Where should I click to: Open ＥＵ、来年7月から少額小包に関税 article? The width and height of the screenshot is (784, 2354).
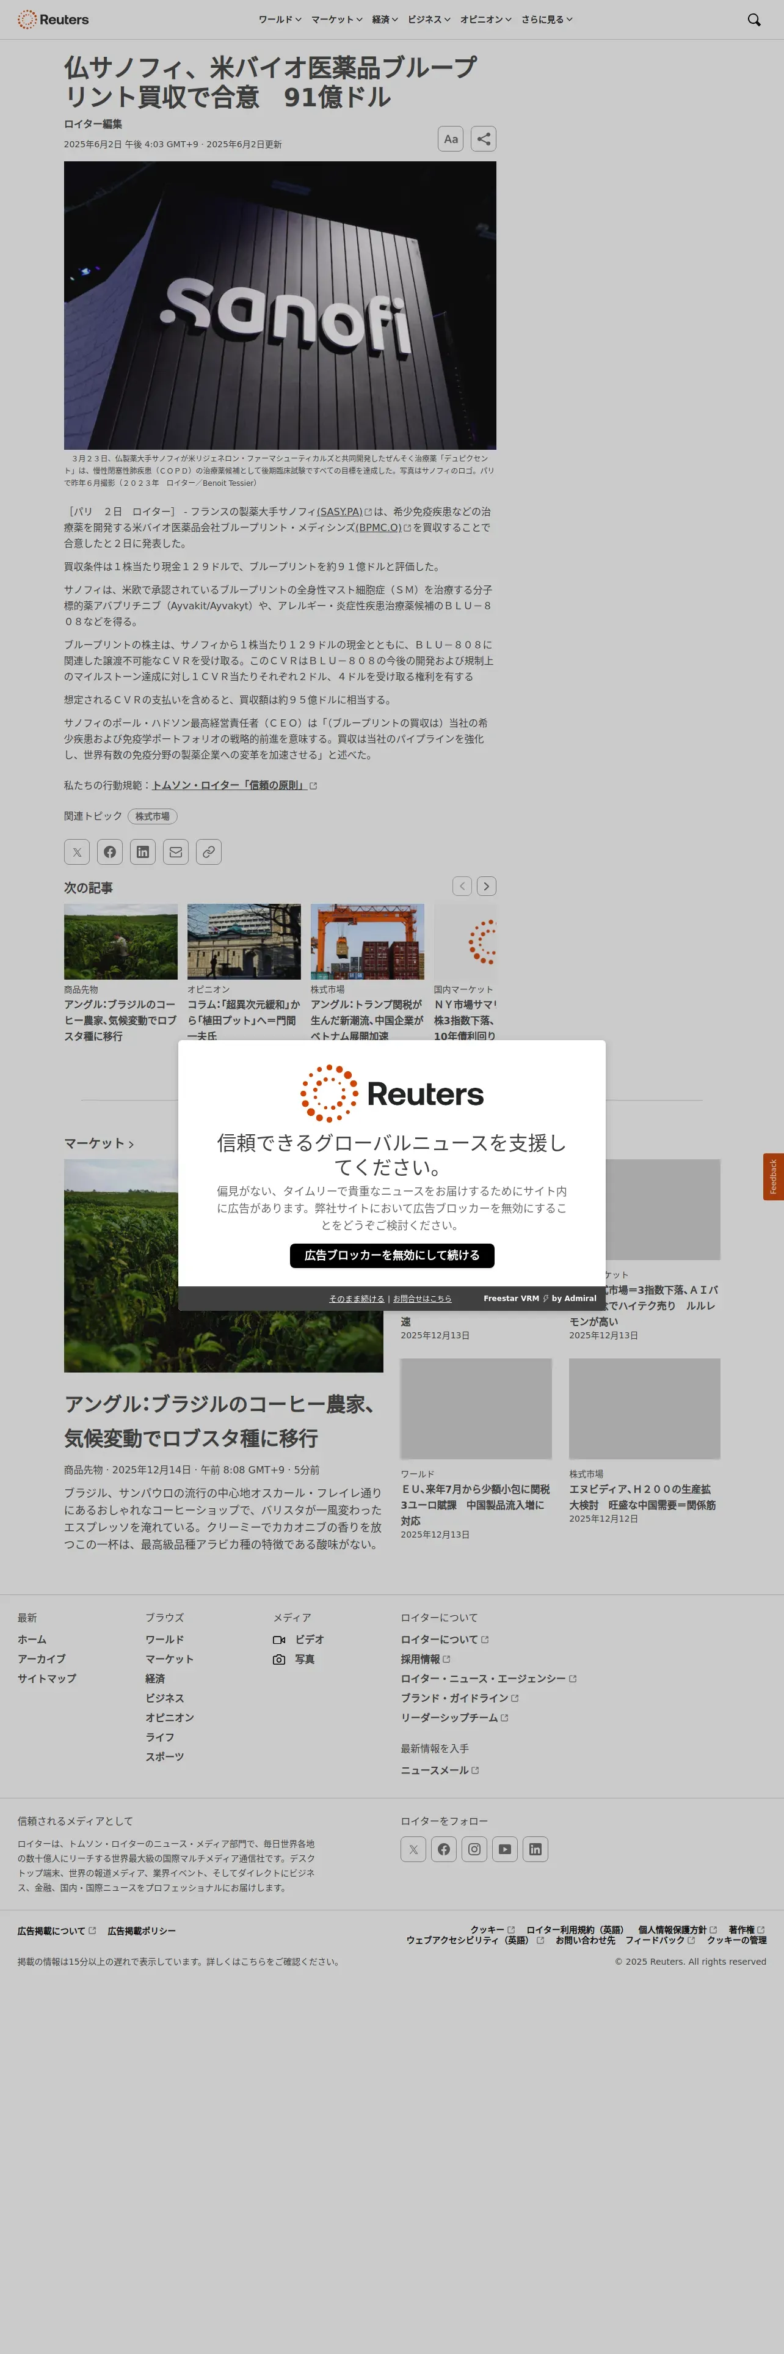click(x=474, y=1504)
